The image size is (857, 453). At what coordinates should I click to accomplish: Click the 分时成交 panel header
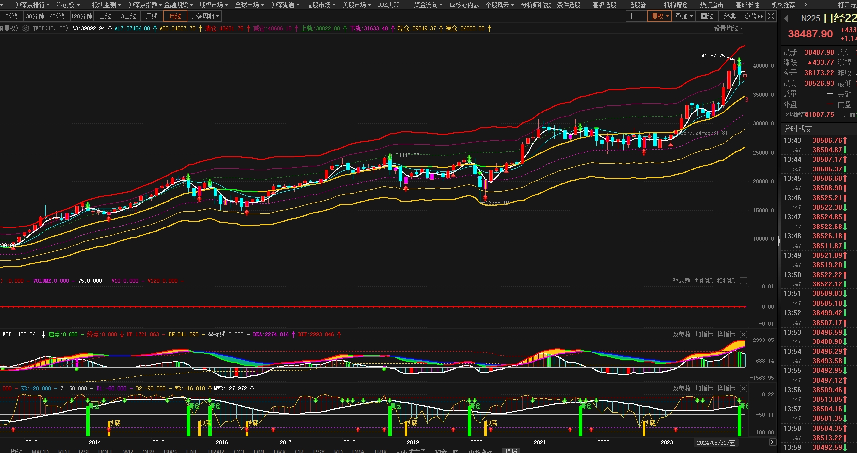pos(798,129)
